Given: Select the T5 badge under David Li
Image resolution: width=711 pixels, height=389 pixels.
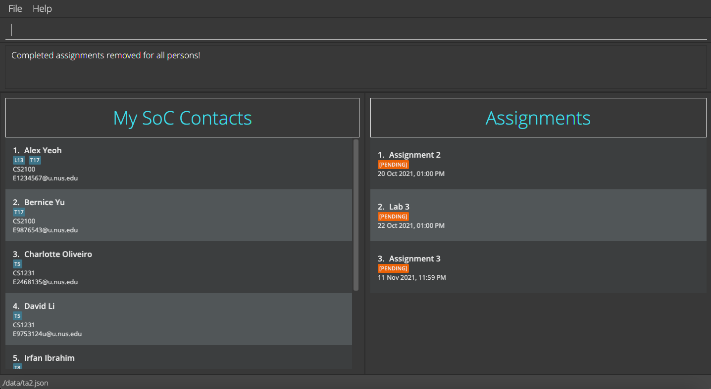Looking at the screenshot, I should tap(17, 315).
